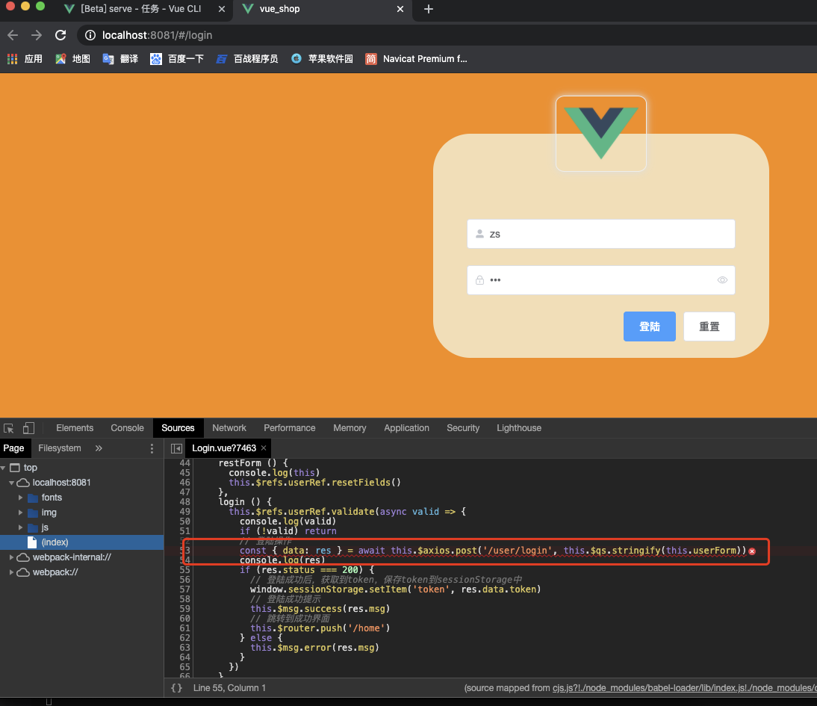817x706 pixels.
Task: Click the browser forward arrow
Action: [x=37, y=35]
